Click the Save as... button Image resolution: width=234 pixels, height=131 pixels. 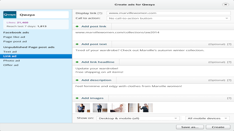pos(190,127)
